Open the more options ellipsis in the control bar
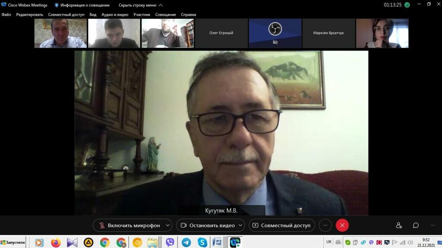442x248 pixels. (x=325, y=225)
